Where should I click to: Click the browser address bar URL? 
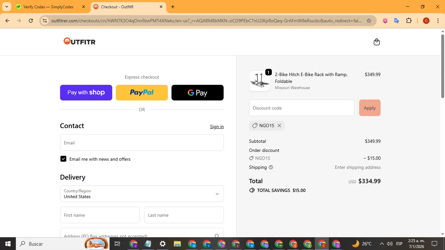click(206, 21)
